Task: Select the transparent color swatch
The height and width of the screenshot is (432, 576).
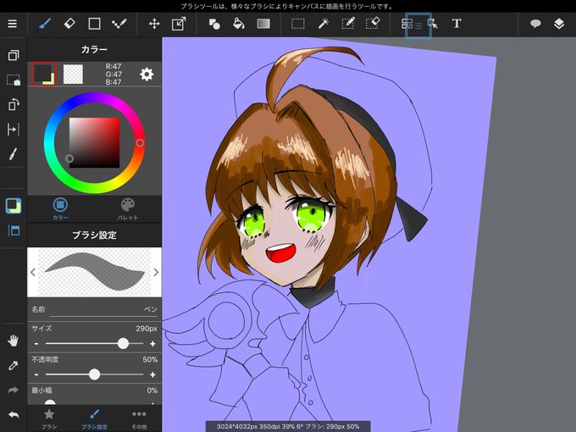Action: point(73,75)
